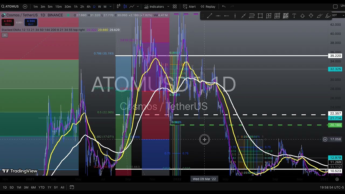Click the blue BUY 4.986 button
Image resolution: width=345 pixels, height=194 pixels.
[31, 22]
